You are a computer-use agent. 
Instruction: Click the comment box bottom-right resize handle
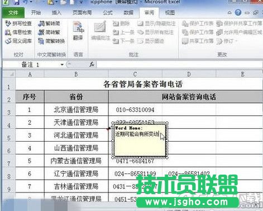coord(167,158)
